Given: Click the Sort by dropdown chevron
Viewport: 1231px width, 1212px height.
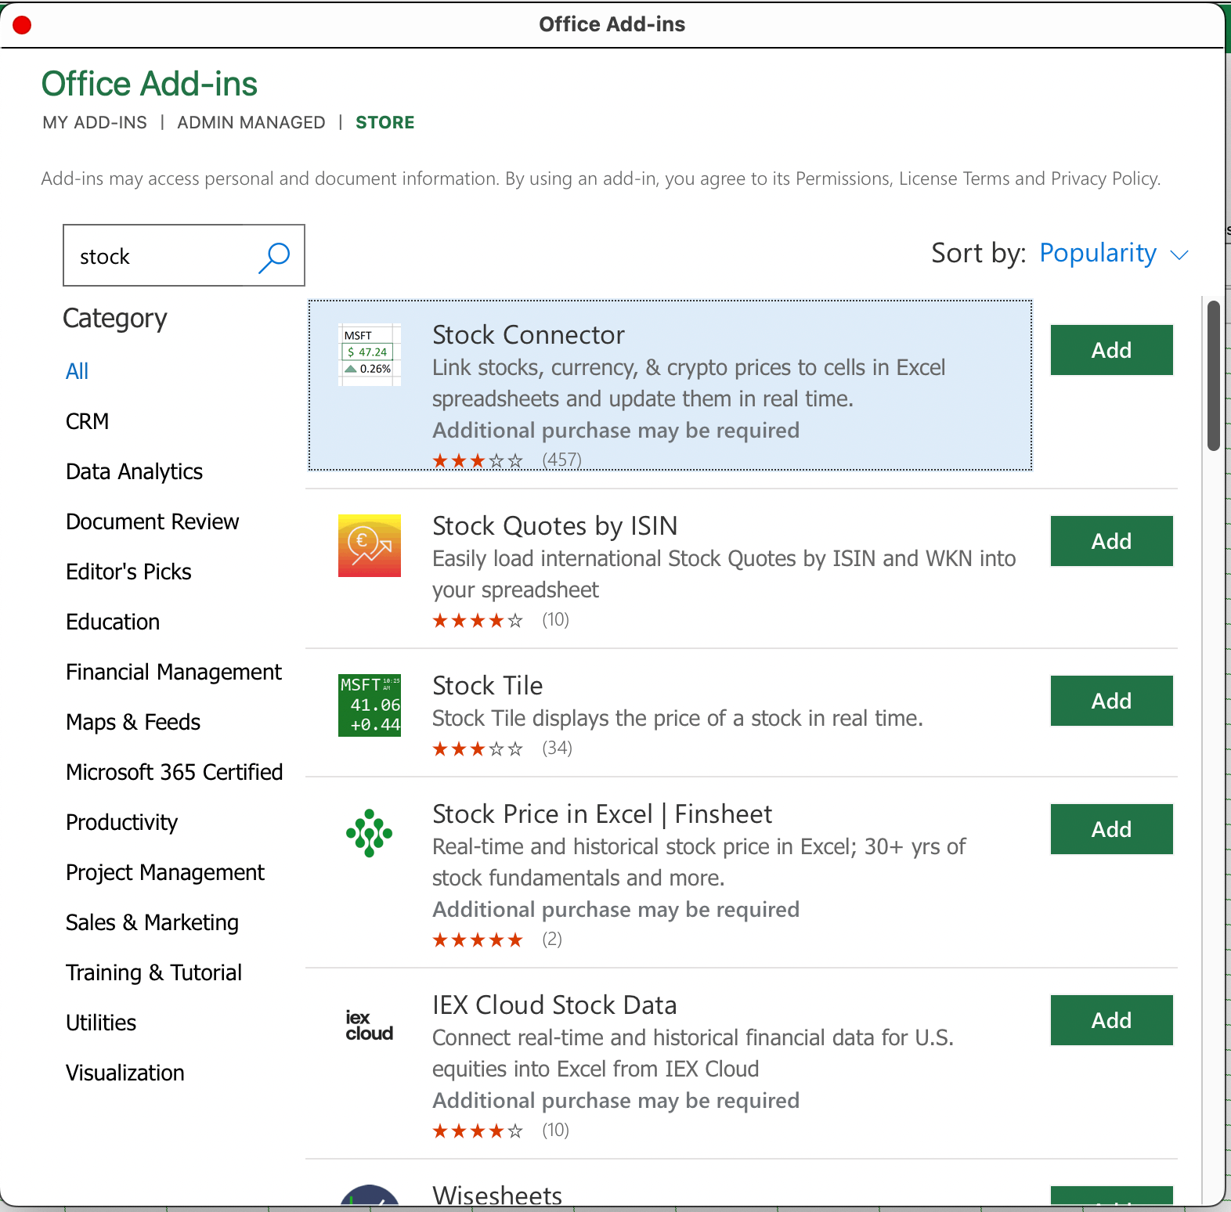Looking at the screenshot, I should (1179, 255).
